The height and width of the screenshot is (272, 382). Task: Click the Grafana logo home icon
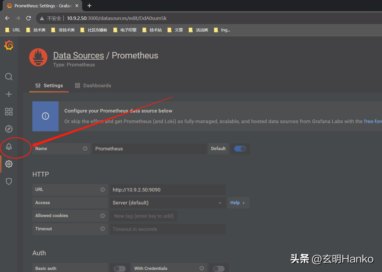coord(9,46)
